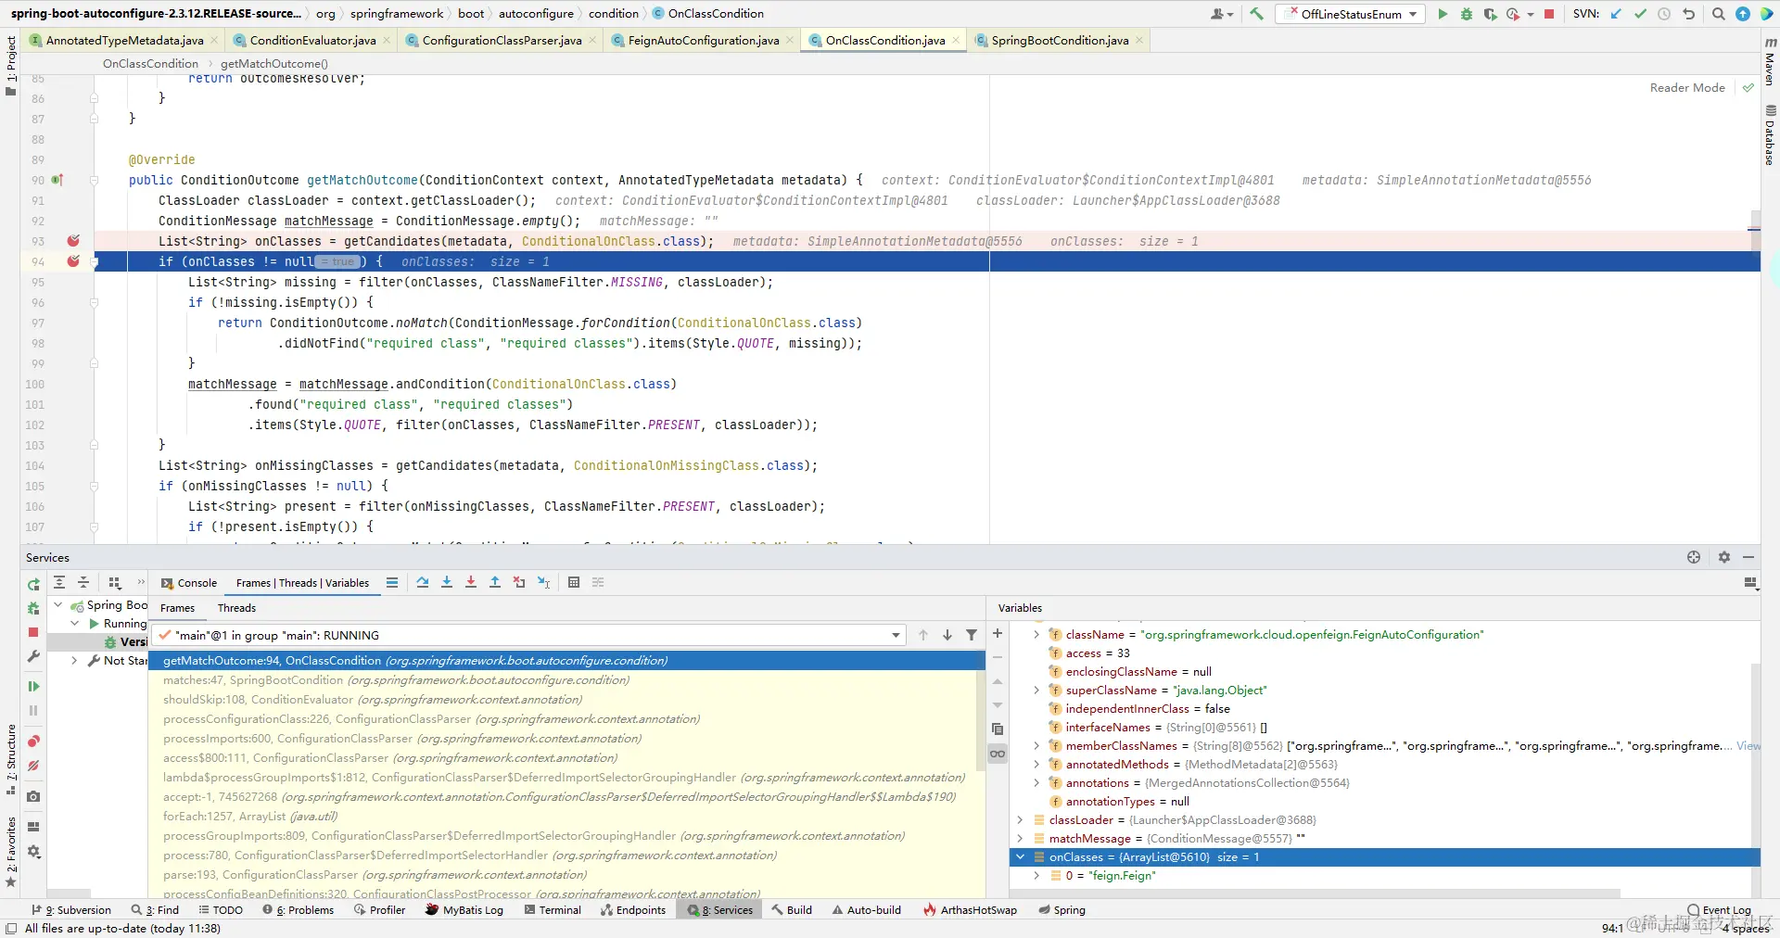Run with coverage icon in top toolbar
The width and height of the screenshot is (1780, 938).
tap(1490, 14)
